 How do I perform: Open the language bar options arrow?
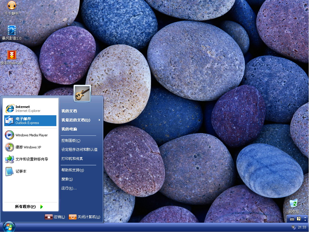(305, 220)
